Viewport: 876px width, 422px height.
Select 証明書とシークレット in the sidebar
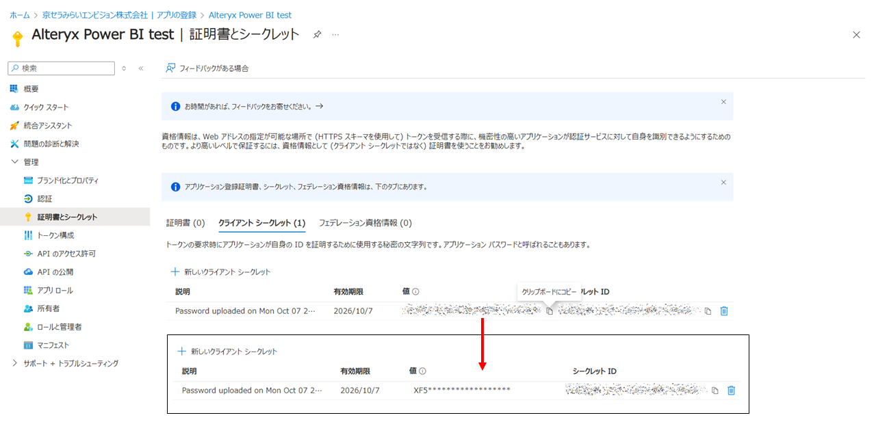pyautogui.click(x=67, y=217)
